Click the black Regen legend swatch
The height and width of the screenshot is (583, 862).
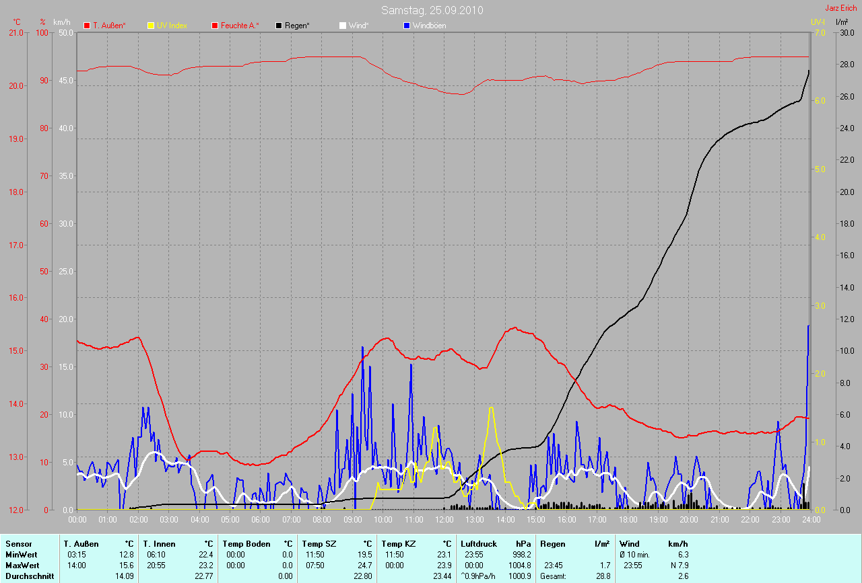coord(279,26)
